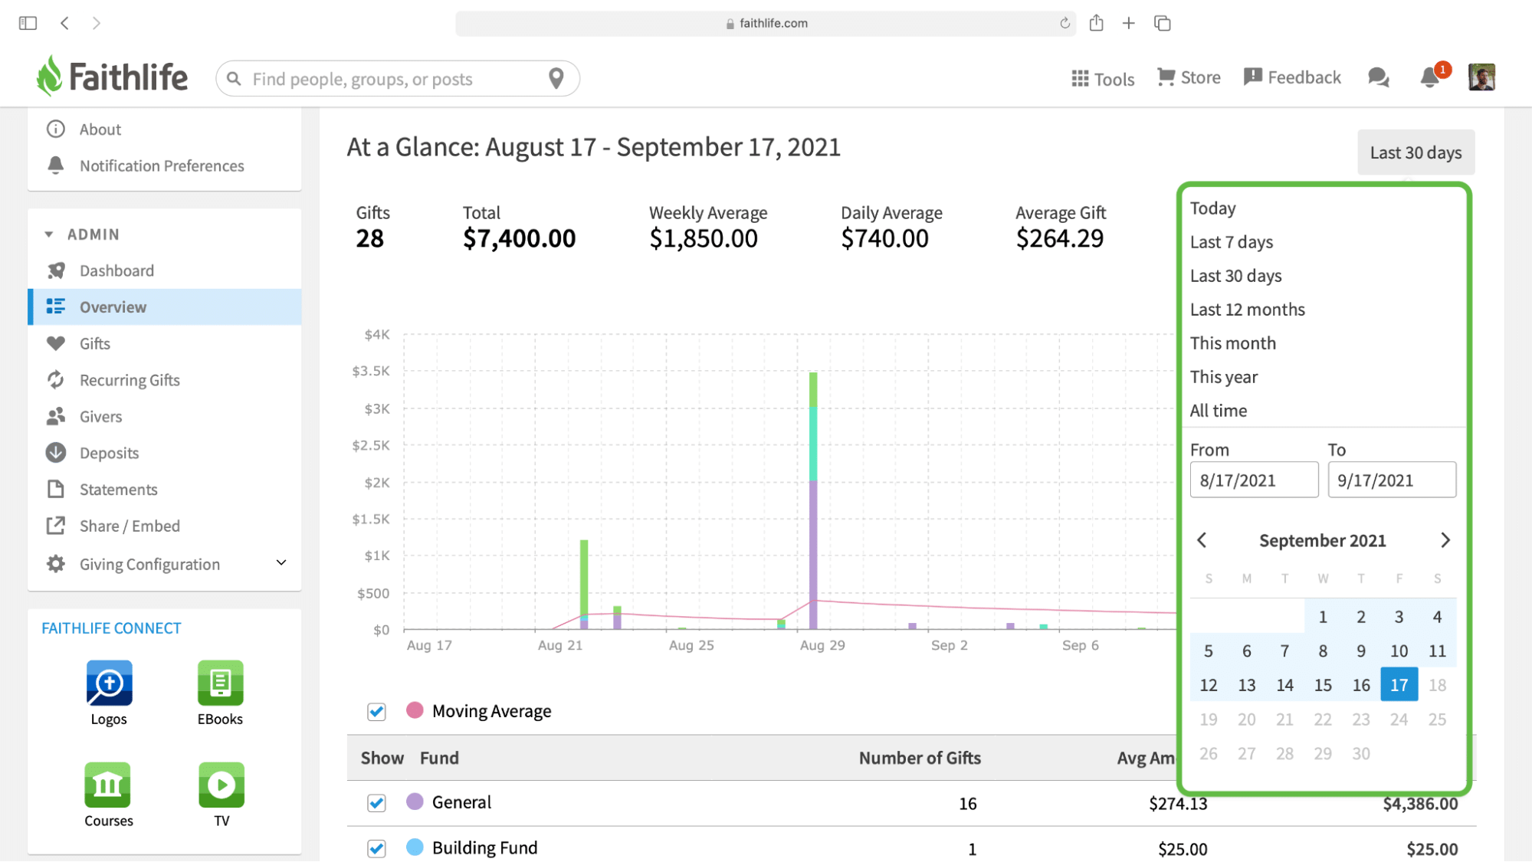Viewport: 1532px width, 862px height.
Task: Expand Giving Configuration chevron
Action: coord(281,563)
